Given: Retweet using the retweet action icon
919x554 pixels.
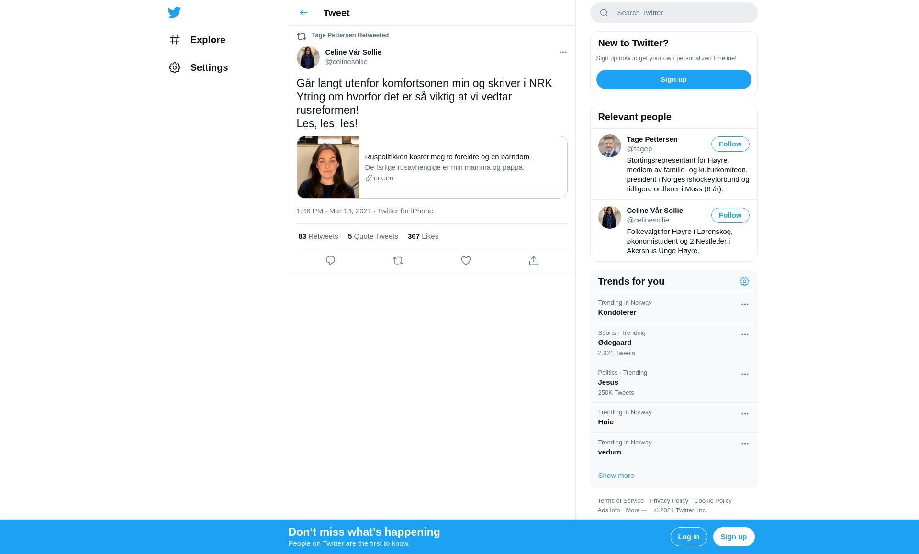Looking at the screenshot, I should point(398,260).
